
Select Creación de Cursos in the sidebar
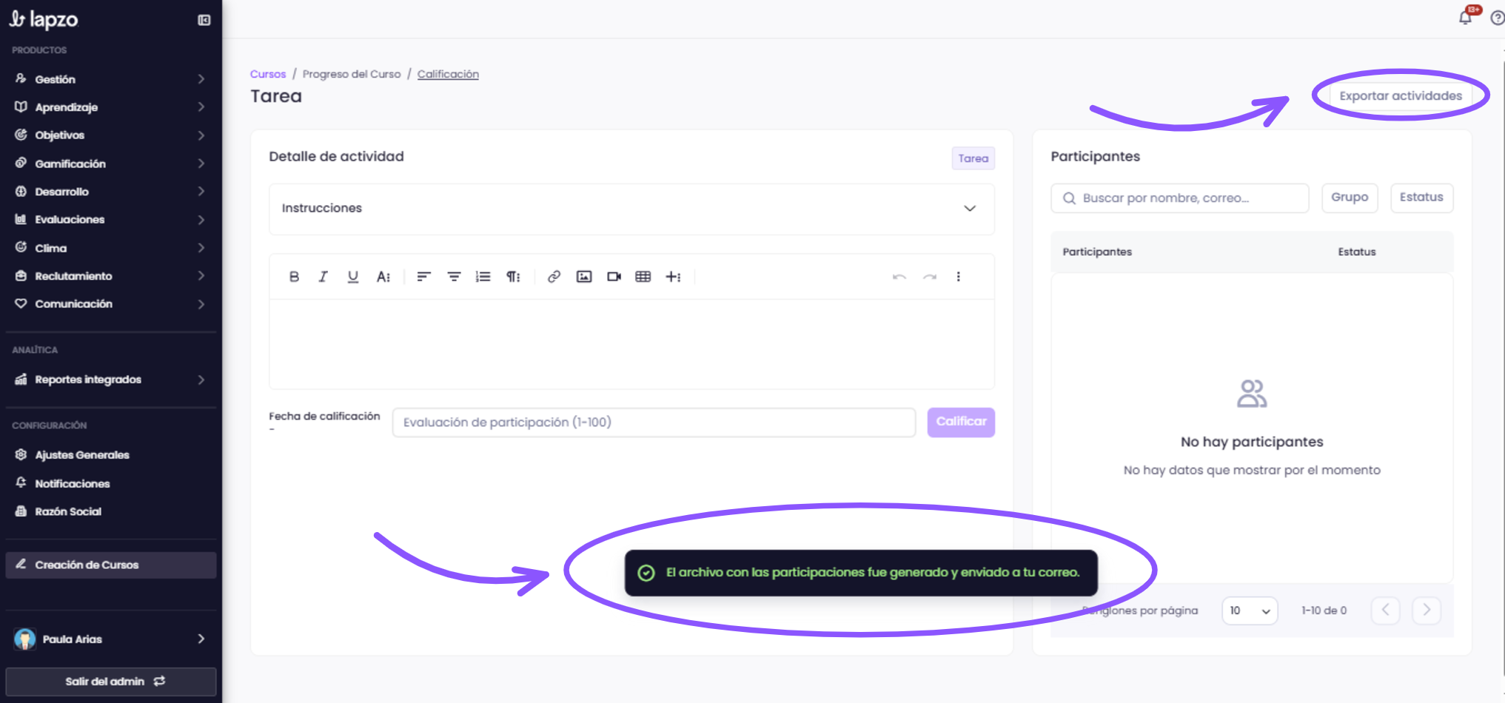(110, 565)
